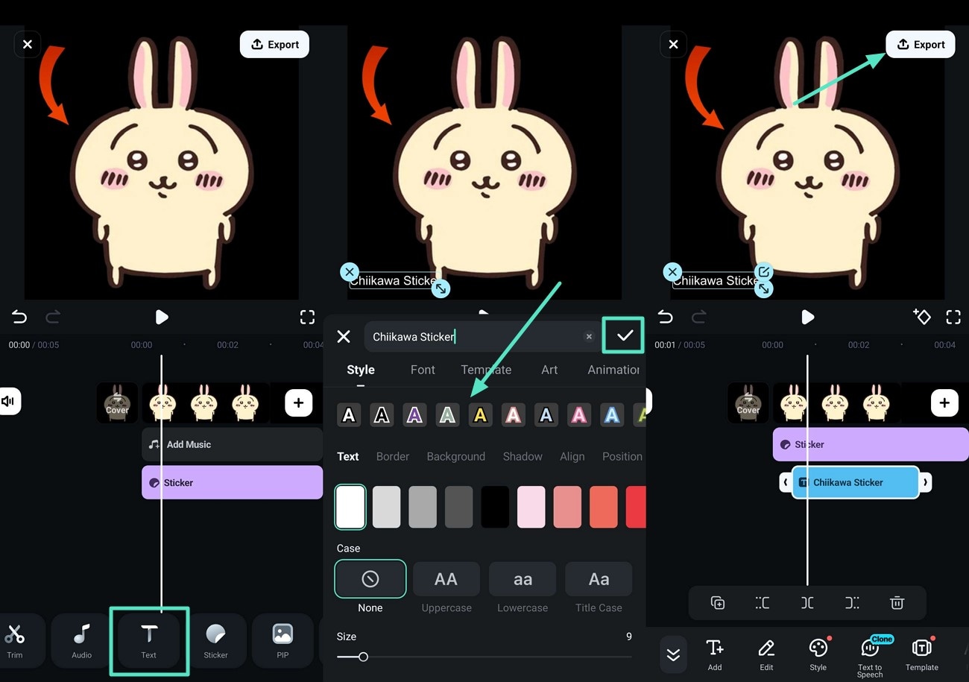Tap the Cover thumbnail in right panel
Viewport: 969px width, 682px height.
[748, 403]
